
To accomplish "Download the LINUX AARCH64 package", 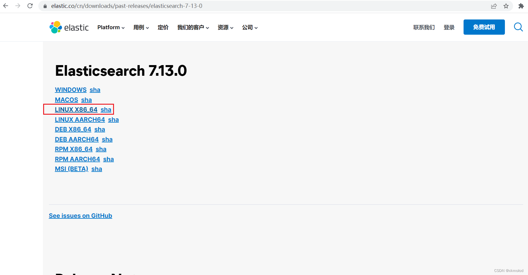I will pos(80,120).
